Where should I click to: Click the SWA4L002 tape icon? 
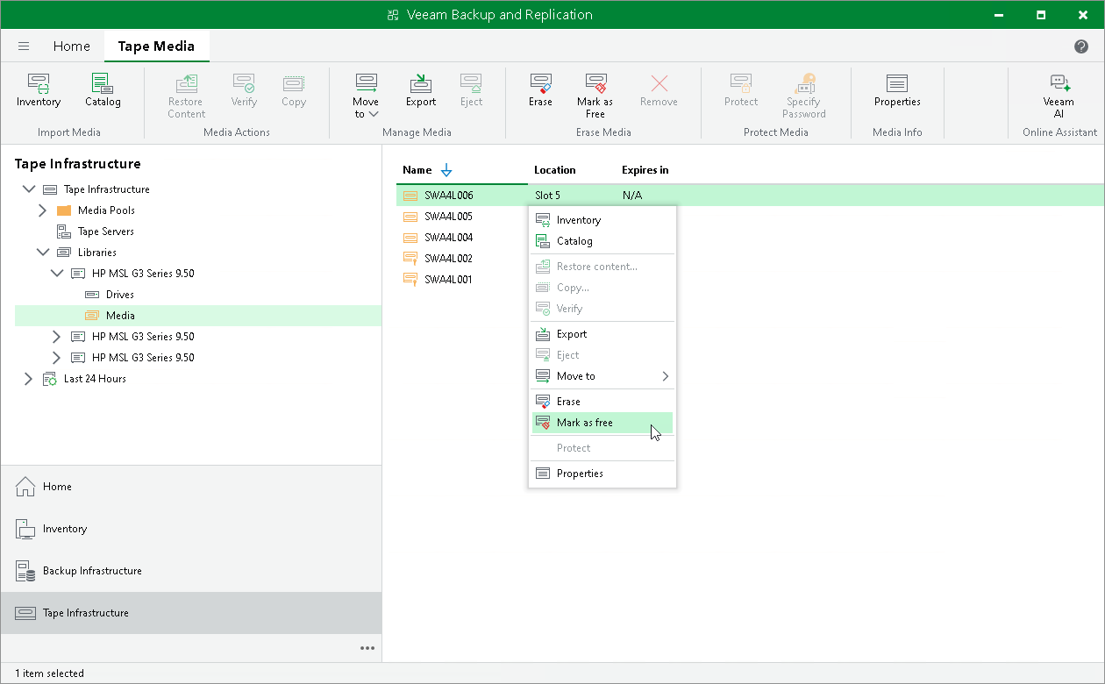[410, 259]
